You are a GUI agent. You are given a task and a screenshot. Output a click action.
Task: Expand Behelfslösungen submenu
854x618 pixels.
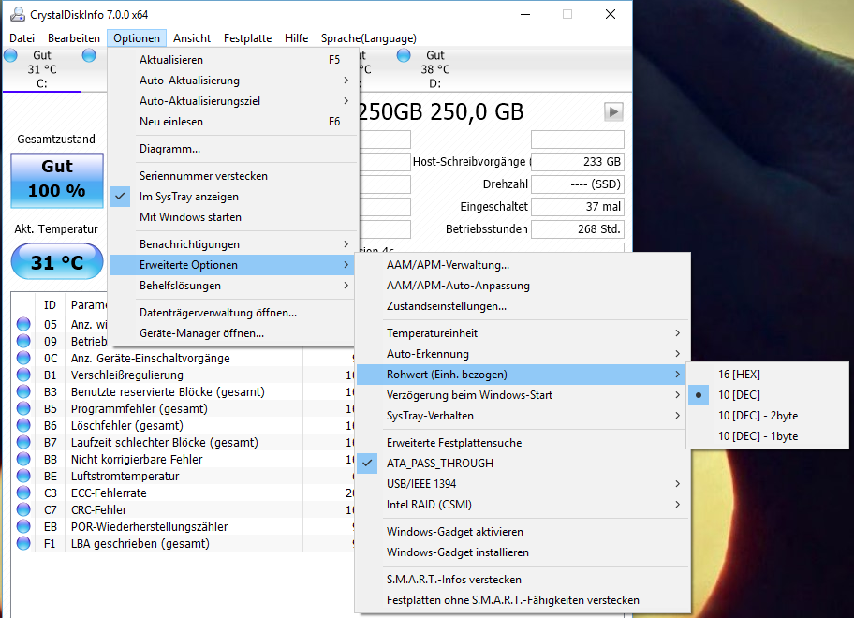point(233,286)
